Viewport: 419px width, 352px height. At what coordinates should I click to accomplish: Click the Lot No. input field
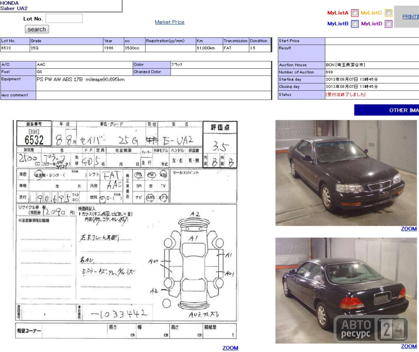coord(64,18)
